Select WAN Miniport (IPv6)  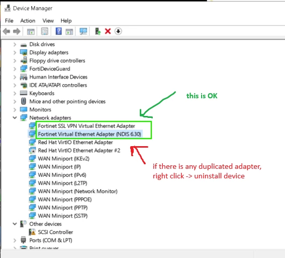pyautogui.click(x=62, y=175)
